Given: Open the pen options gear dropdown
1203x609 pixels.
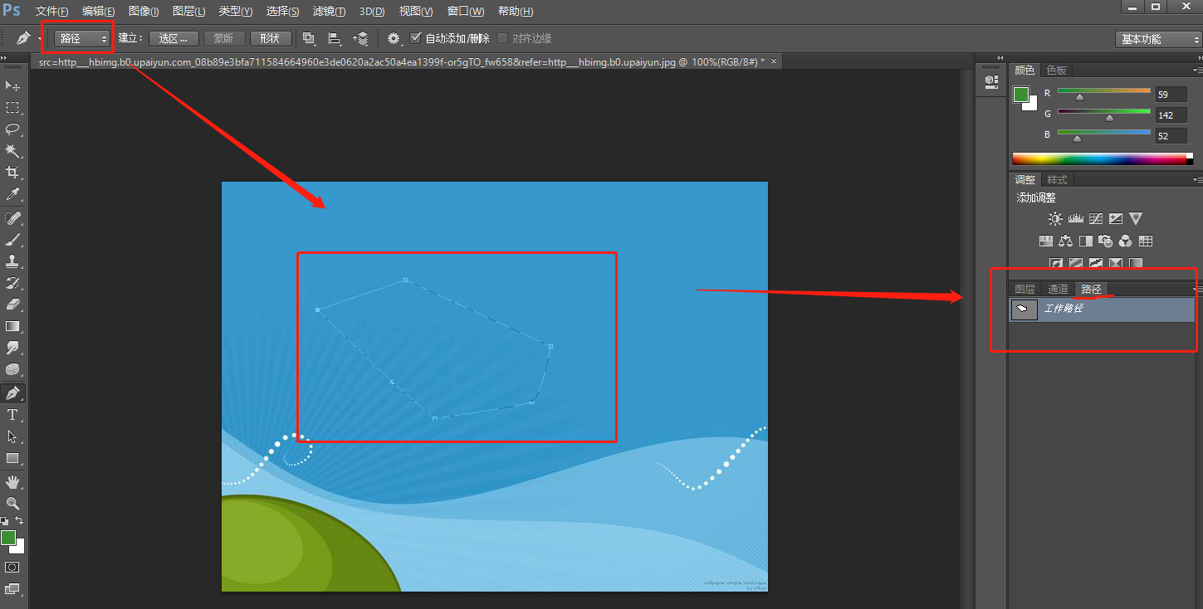Looking at the screenshot, I should [x=394, y=38].
